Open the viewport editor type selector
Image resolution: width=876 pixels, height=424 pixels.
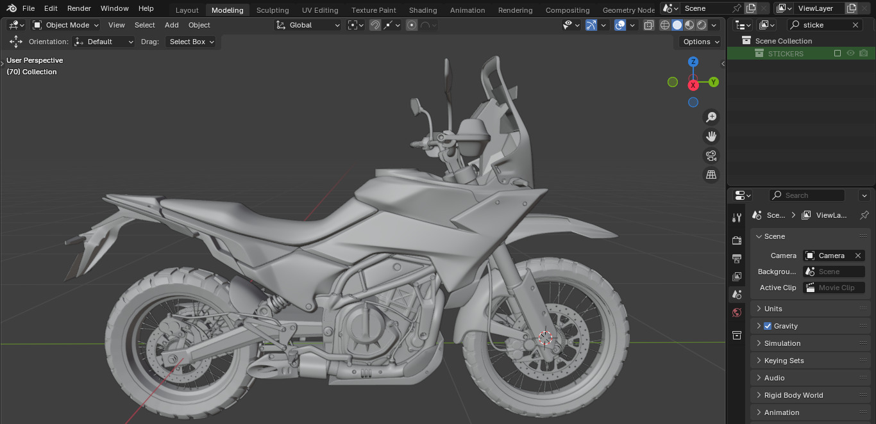[17, 25]
